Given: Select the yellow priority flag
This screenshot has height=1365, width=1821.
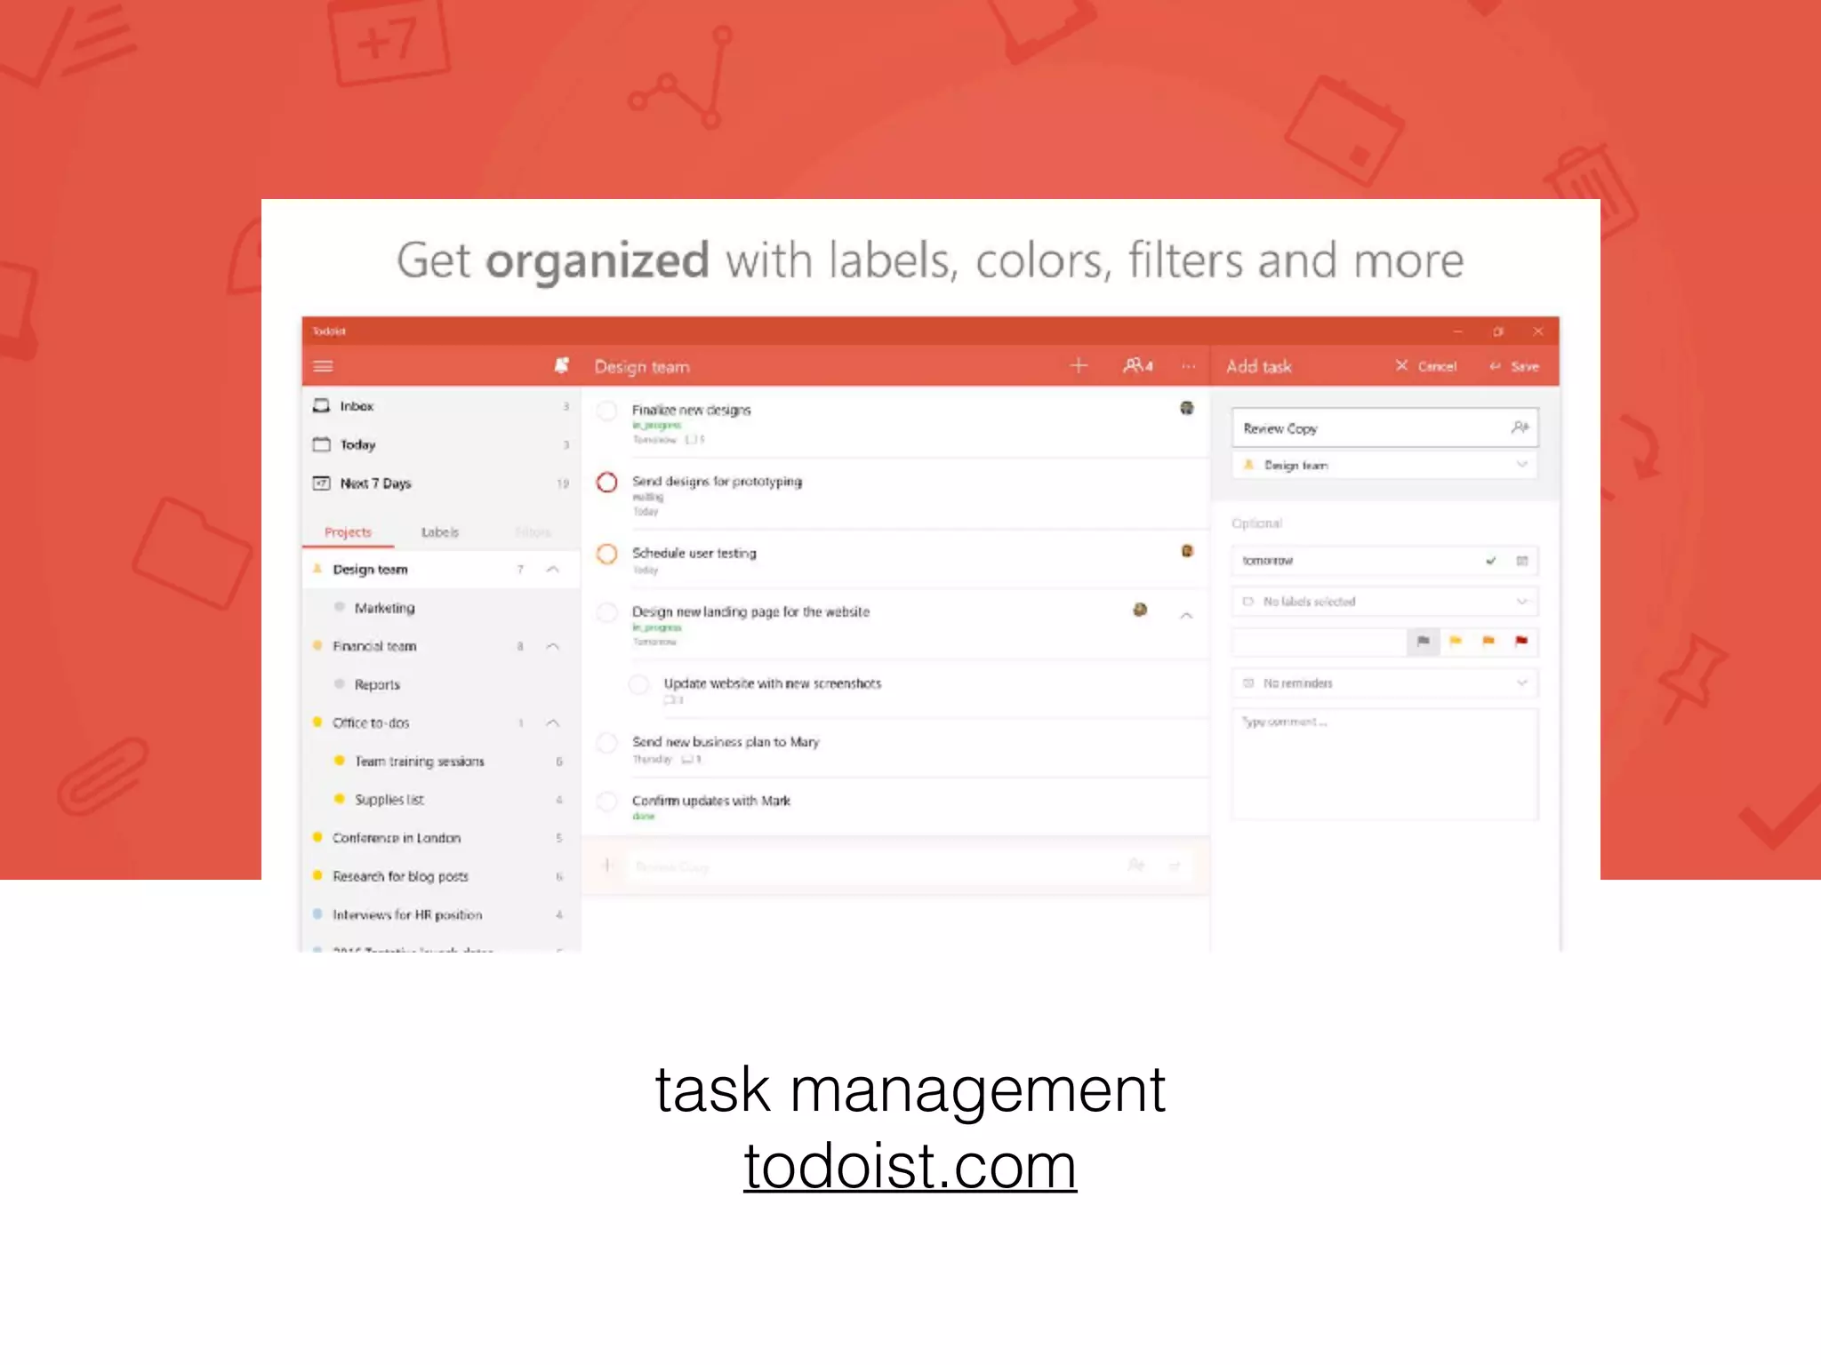Looking at the screenshot, I should [x=1456, y=641].
